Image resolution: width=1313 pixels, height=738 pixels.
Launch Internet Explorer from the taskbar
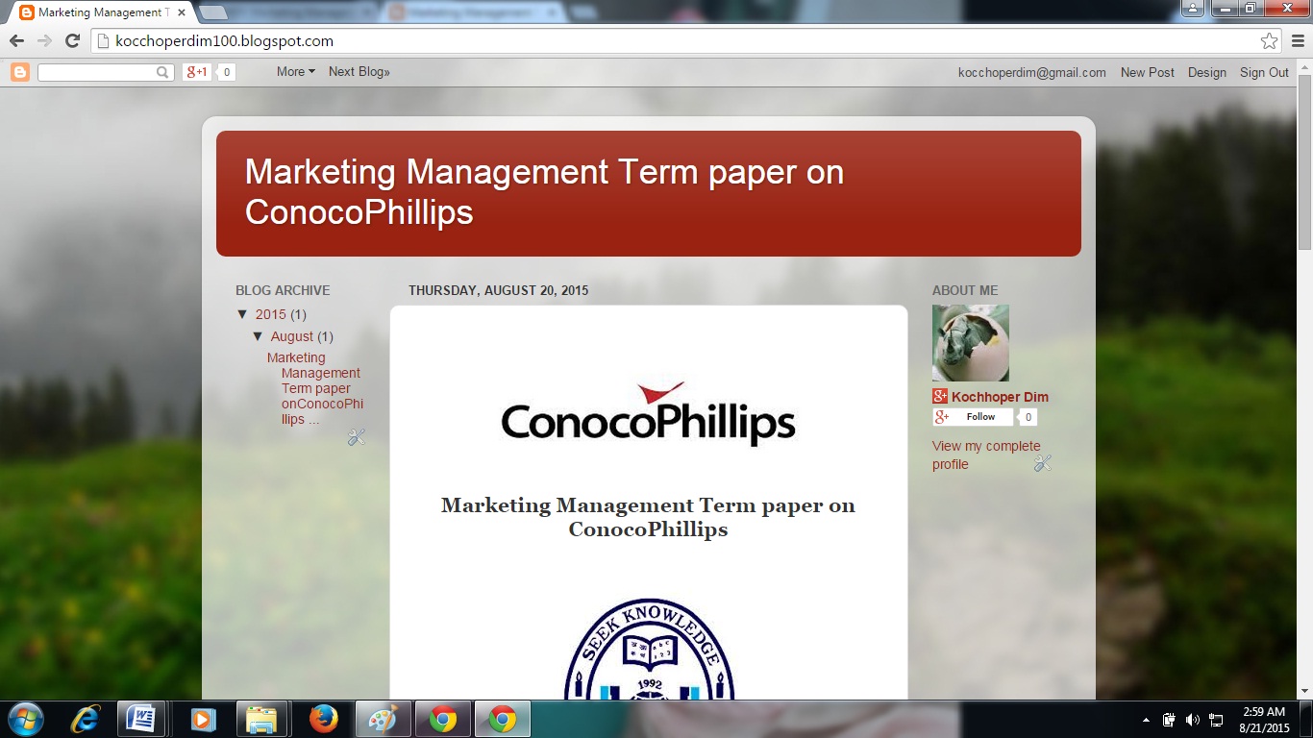[x=87, y=719]
